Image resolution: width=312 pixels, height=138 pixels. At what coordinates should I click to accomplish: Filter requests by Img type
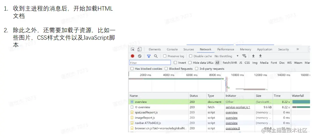255,63
